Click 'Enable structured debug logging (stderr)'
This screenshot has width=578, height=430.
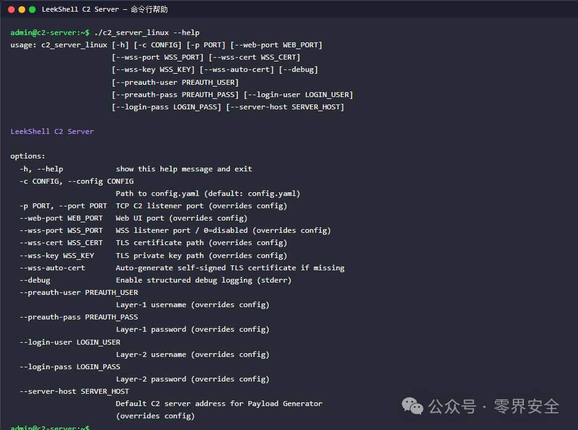pos(204,280)
